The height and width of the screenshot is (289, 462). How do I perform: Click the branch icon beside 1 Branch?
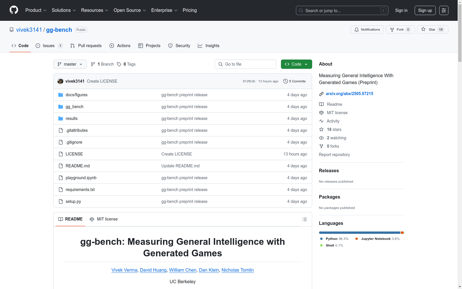pos(93,64)
